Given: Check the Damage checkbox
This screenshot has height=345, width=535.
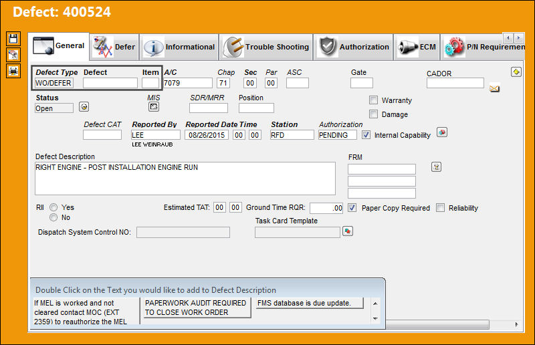Looking at the screenshot, I should click(x=374, y=114).
